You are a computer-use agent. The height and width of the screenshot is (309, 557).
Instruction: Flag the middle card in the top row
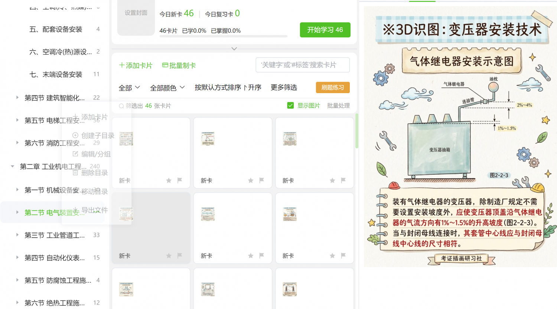tap(261, 180)
